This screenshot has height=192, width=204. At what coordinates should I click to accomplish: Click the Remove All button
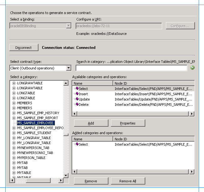[x=128, y=181]
